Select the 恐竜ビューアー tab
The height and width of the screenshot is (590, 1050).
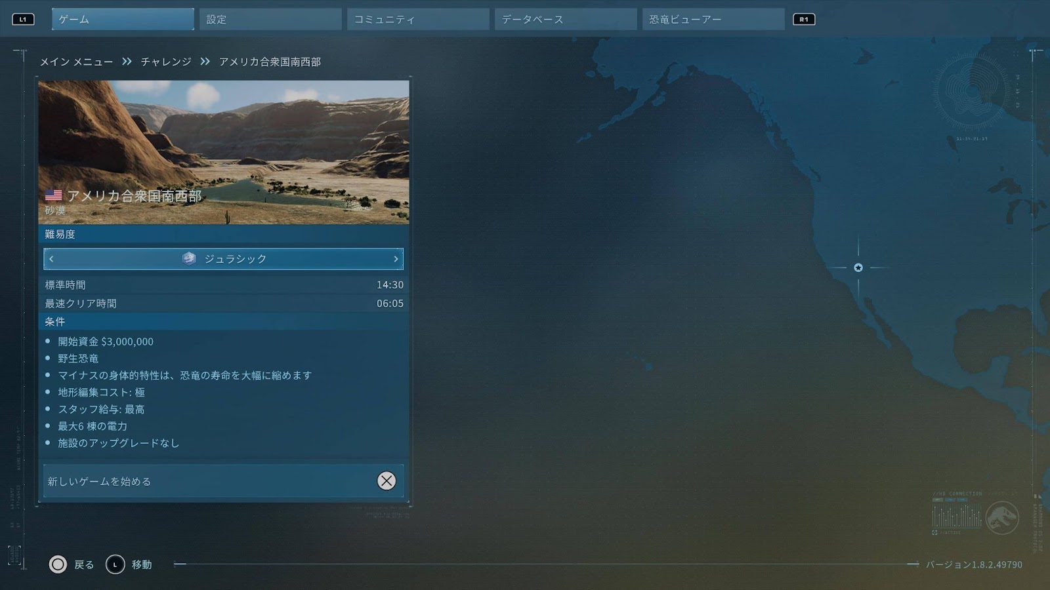713,19
